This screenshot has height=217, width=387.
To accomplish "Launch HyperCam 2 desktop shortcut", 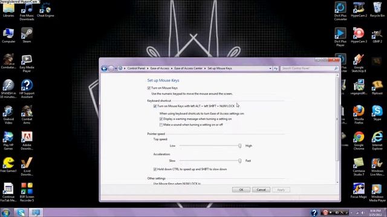I will click(359, 10).
